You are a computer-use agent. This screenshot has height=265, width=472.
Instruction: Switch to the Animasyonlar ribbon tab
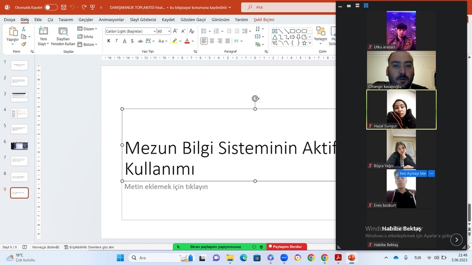pyautogui.click(x=111, y=19)
